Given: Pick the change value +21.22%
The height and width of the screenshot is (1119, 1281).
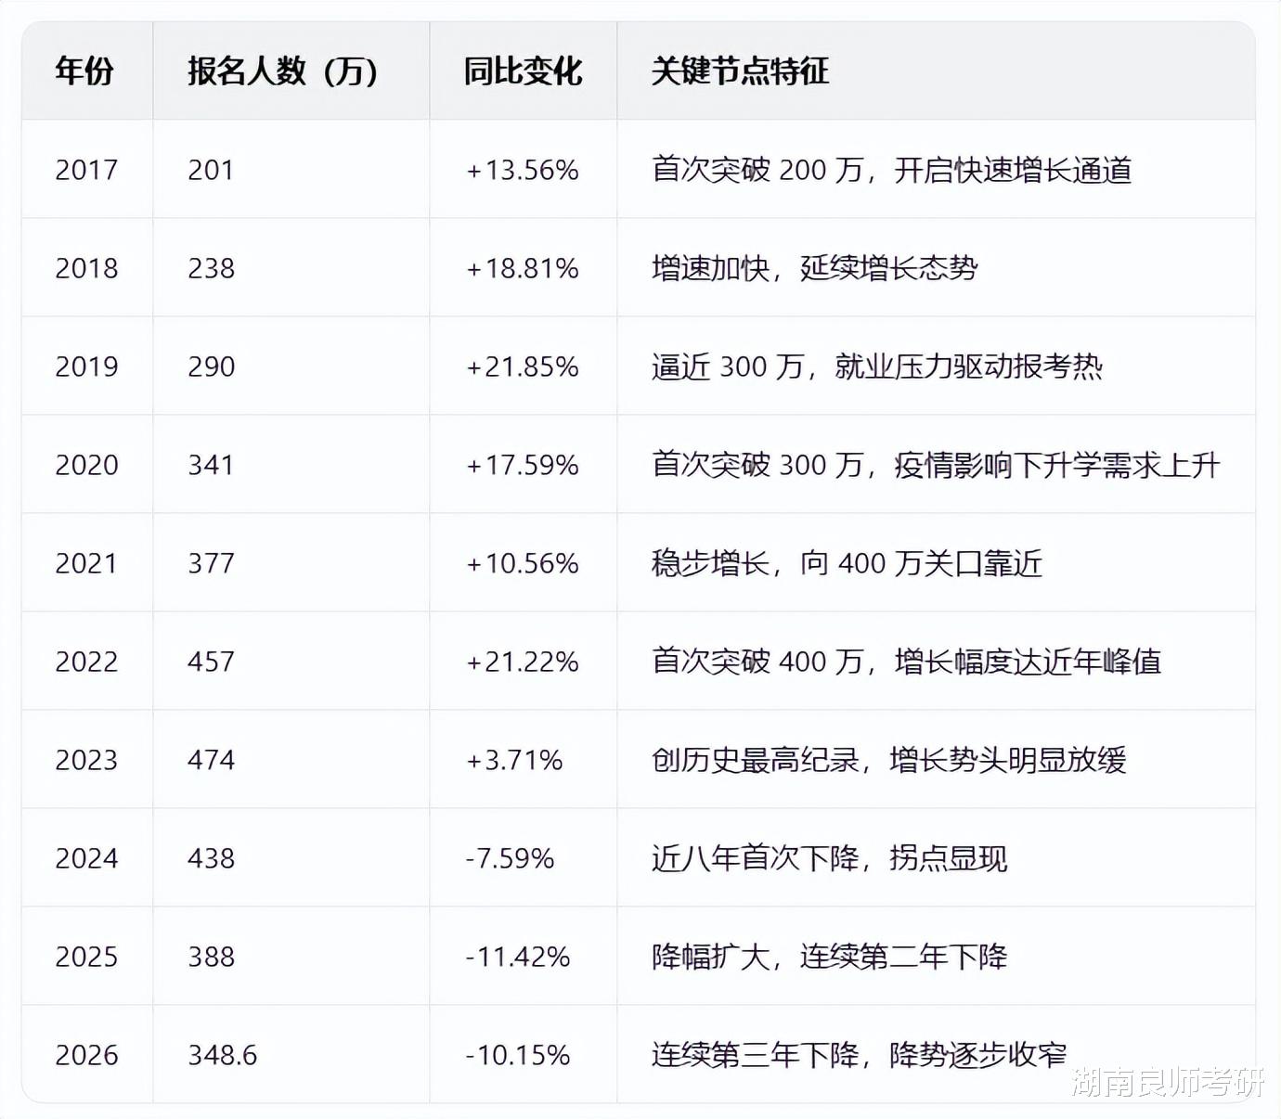Looking at the screenshot, I should point(523,662).
